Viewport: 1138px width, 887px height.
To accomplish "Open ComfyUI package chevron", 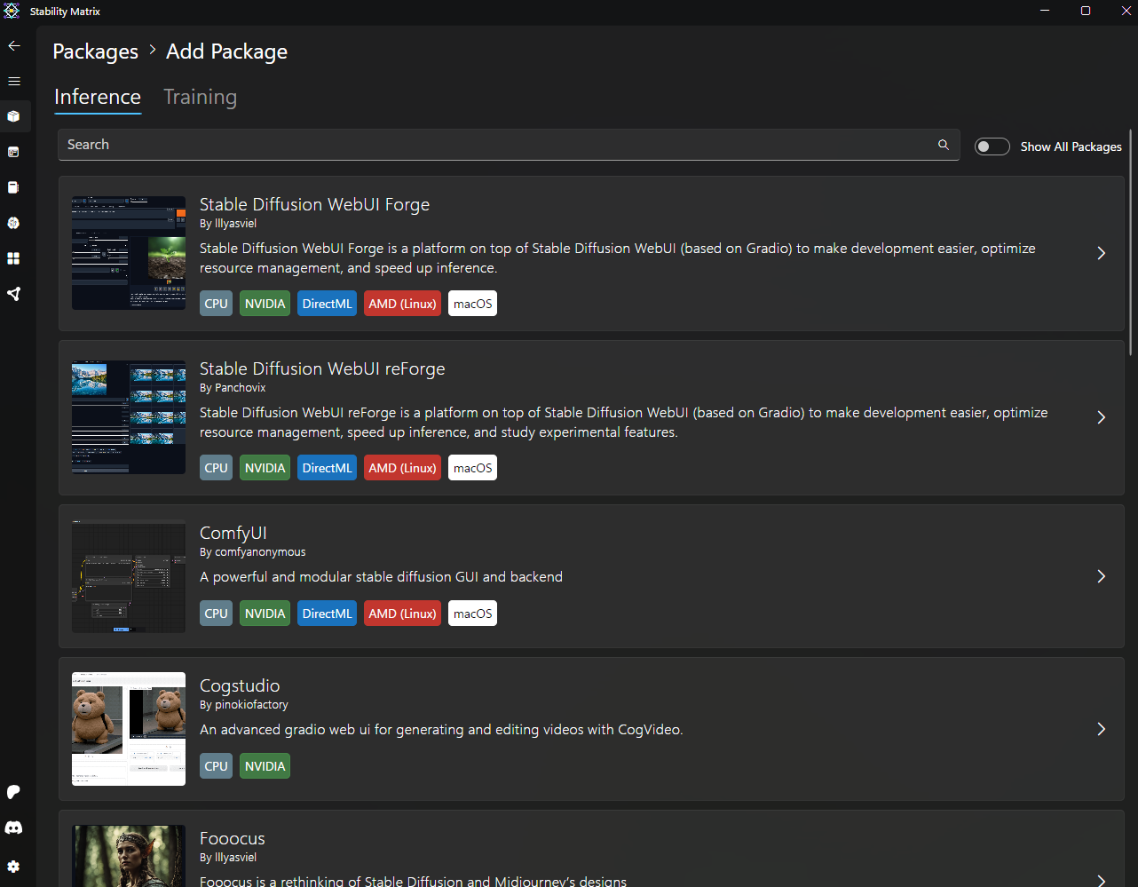I will pyautogui.click(x=1101, y=576).
